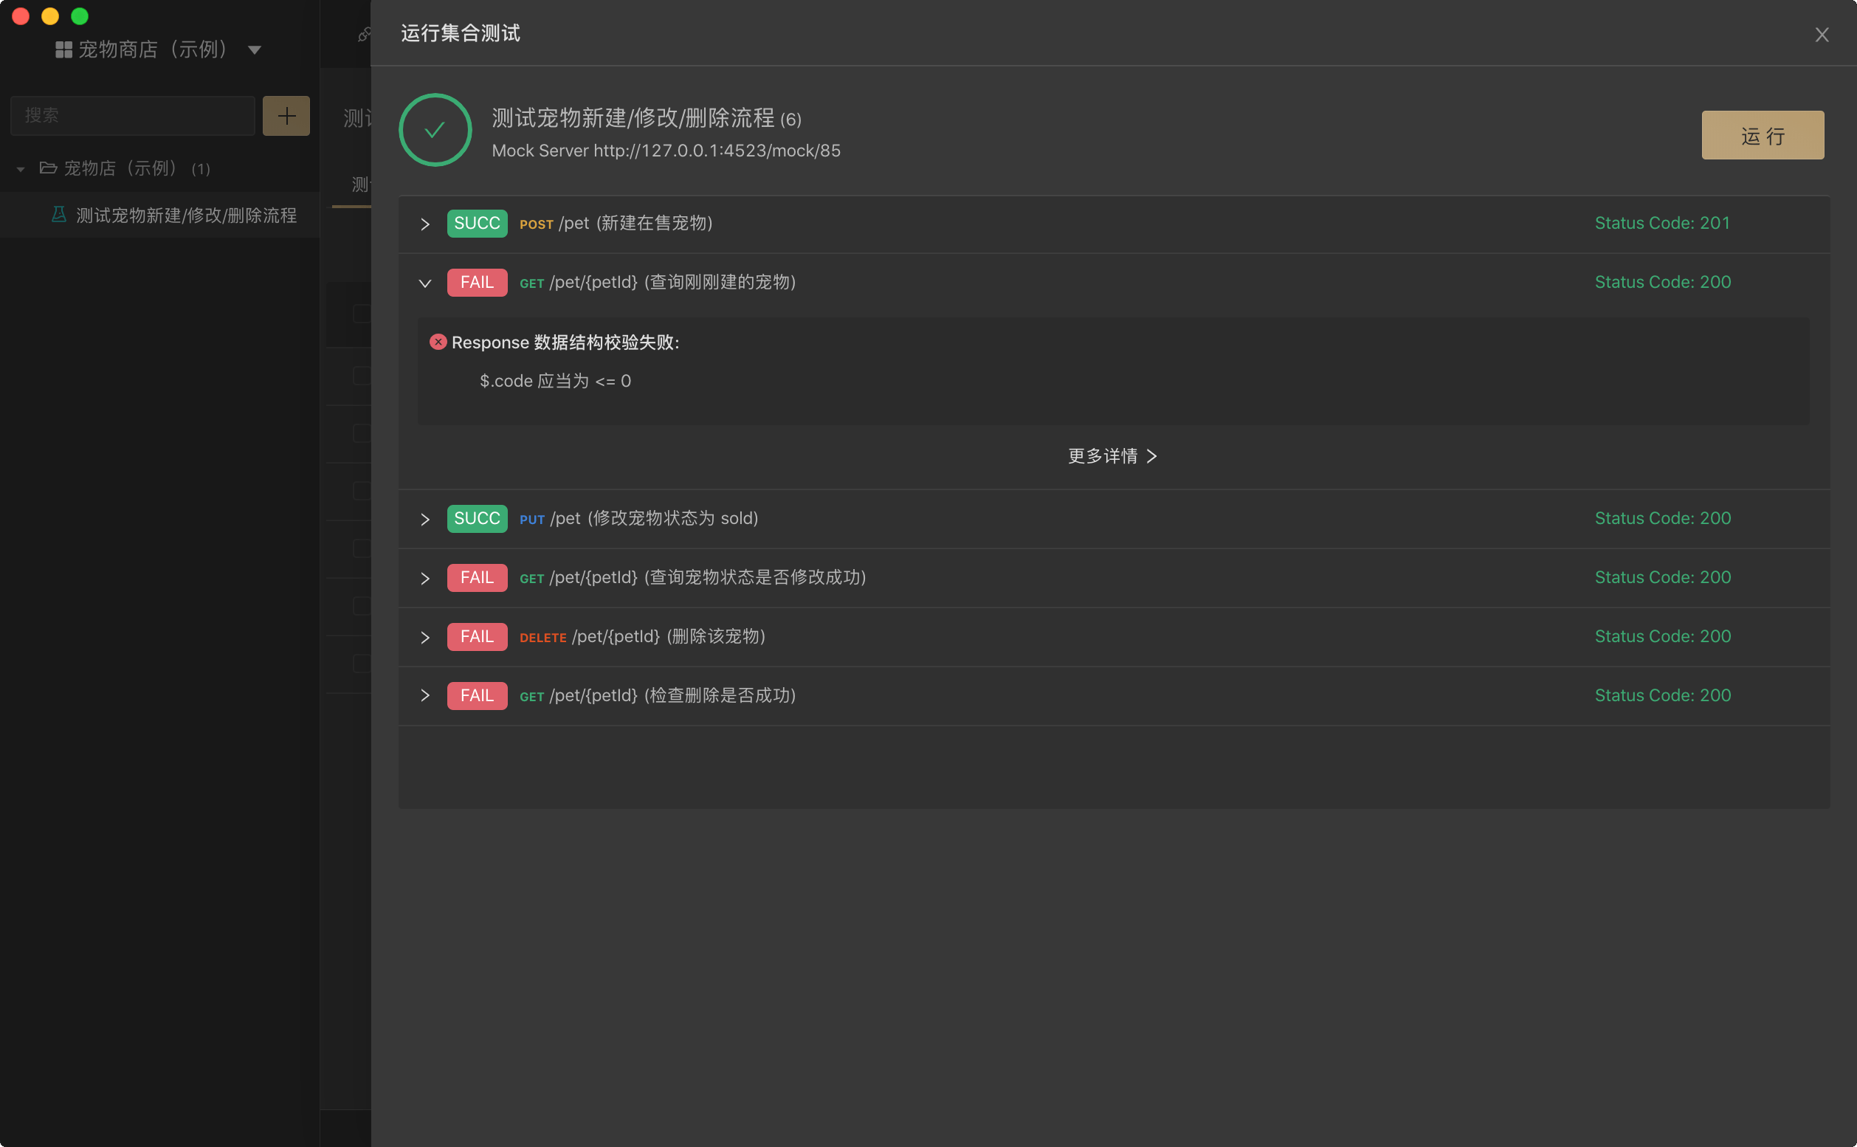
Task: Click the SUCC badge of POST /pet
Action: (476, 223)
